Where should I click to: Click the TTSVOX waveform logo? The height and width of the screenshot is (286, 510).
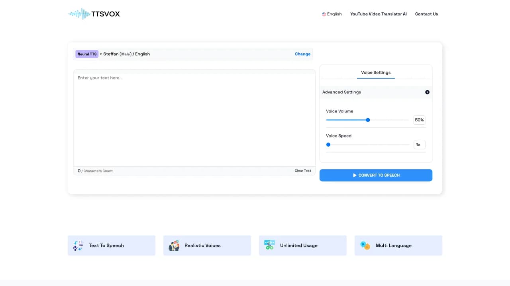[94, 14]
